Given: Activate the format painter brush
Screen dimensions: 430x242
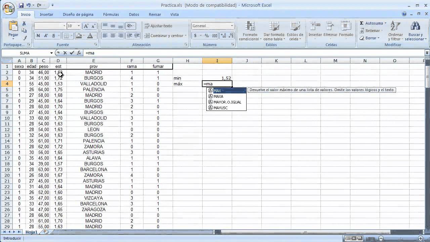Looking at the screenshot, I should pos(24,38).
